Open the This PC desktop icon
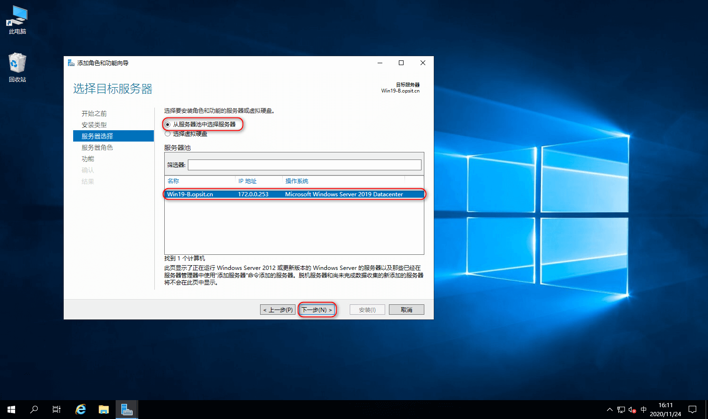708x419 pixels. [x=17, y=20]
